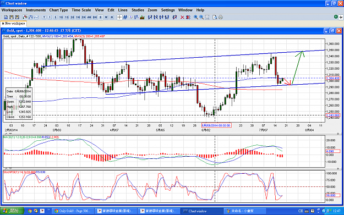344x215 pixels.
Task: Switch to 8H time scale button
Action: click(x=95, y=17)
